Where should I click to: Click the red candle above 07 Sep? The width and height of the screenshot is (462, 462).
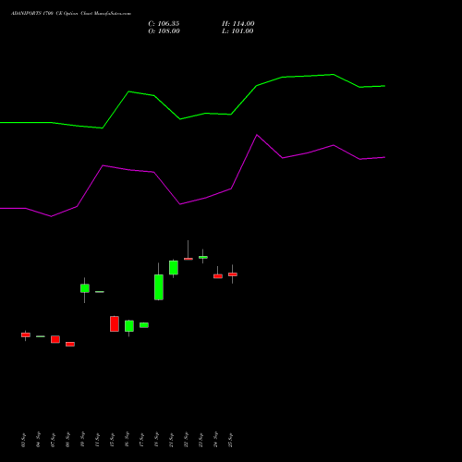click(55, 339)
